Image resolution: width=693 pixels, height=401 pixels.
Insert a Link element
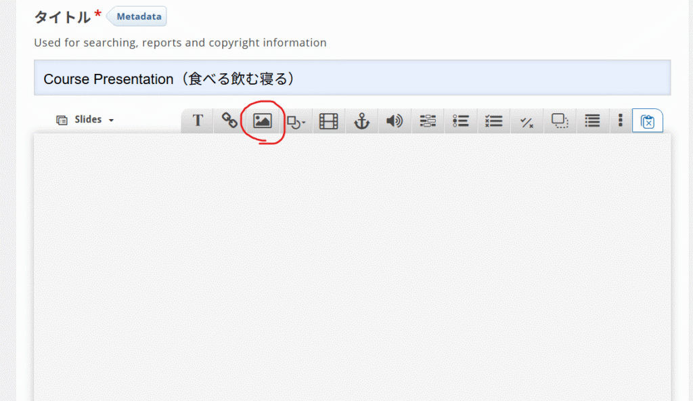coord(230,121)
